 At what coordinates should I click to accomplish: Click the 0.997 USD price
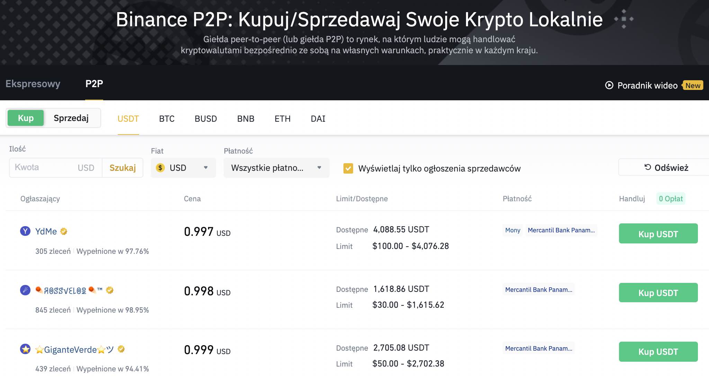tap(207, 232)
